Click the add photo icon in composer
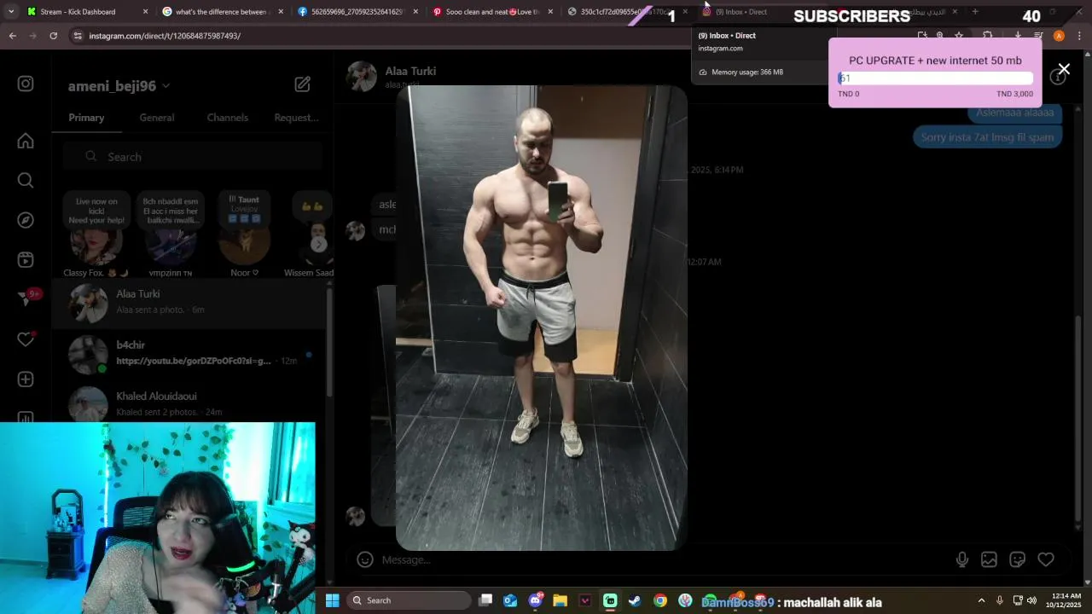1092x614 pixels. point(989,559)
